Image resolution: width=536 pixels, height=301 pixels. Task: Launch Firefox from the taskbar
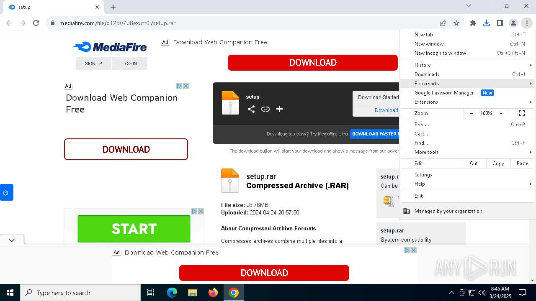pyautogui.click(x=213, y=293)
